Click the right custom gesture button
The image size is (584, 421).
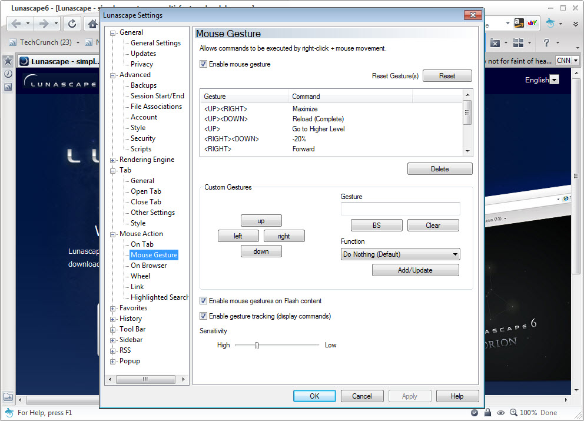(284, 236)
